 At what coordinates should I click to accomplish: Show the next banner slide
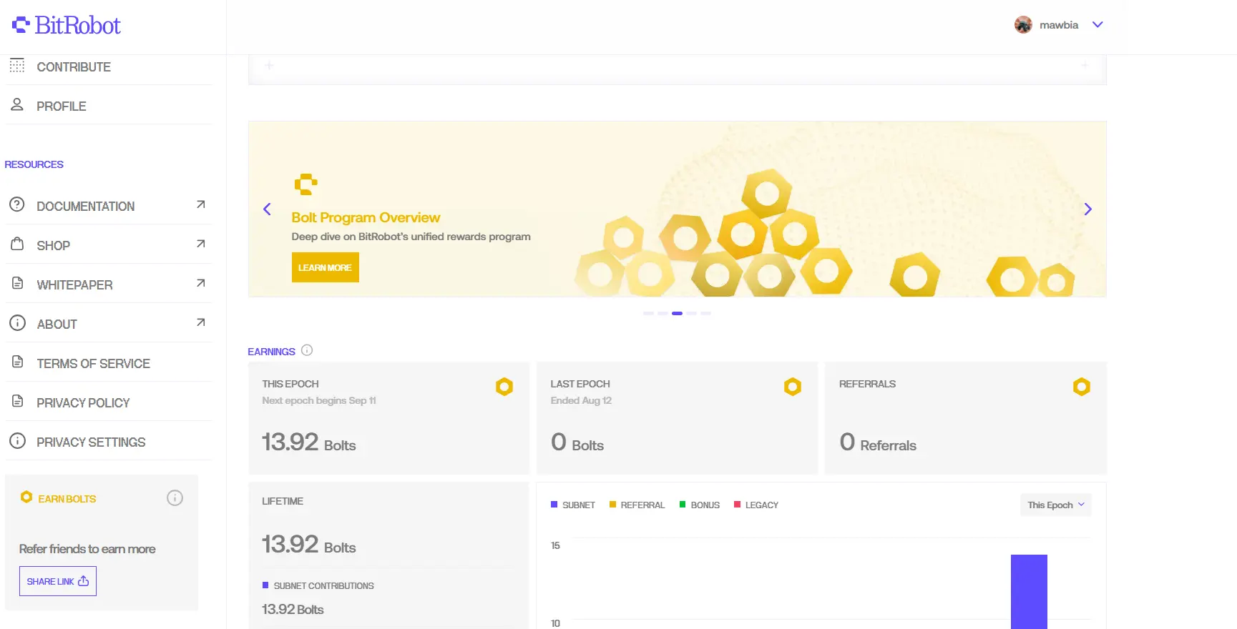pyautogui.click(x=1087, y=209)
